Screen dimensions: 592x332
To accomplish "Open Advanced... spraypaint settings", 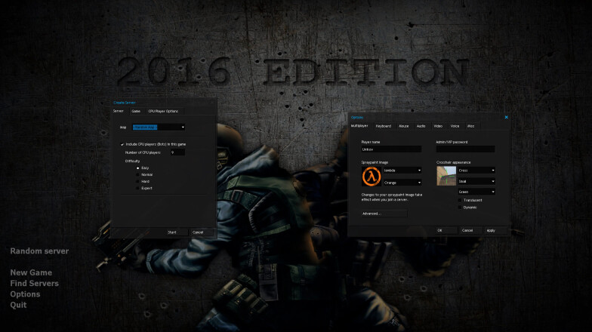I will click(x=384, y=214).
